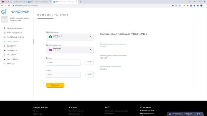Click the browser back arrow
The height and width of the screenshot is (116, 207).
tap(2, 6)
